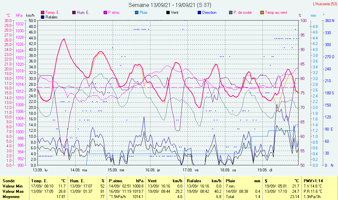Click the station name 'L'Huisserie (53)'

(325, 4)
